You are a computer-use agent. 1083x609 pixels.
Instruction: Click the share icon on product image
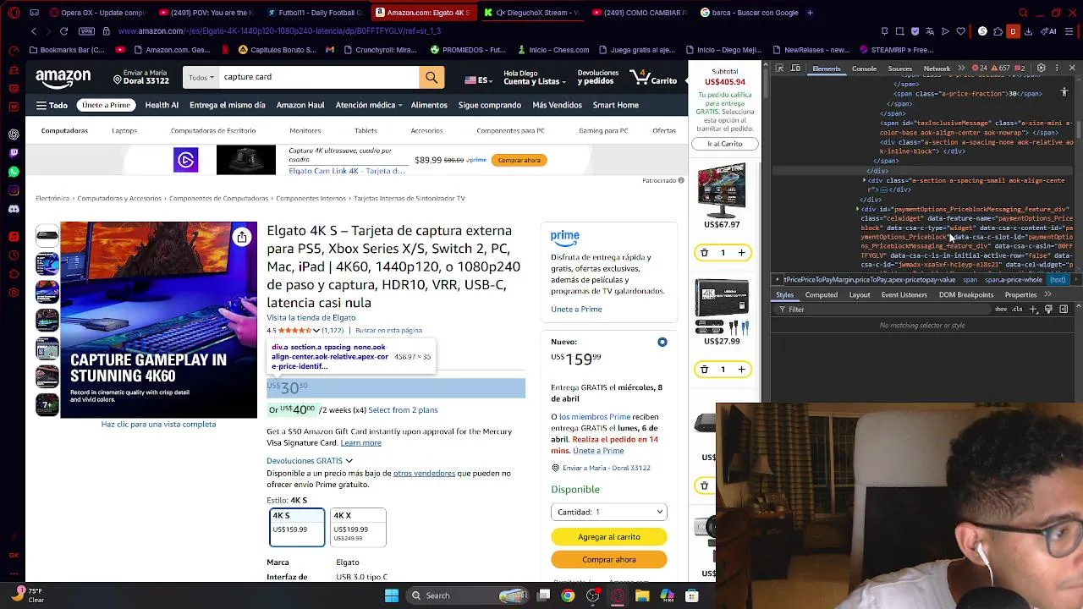(242, 238)
